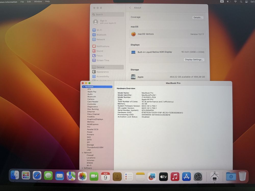Click battery icon in menu bar
Screen dimensions: 255x191
pyautogui.click(x=229, y=2)
